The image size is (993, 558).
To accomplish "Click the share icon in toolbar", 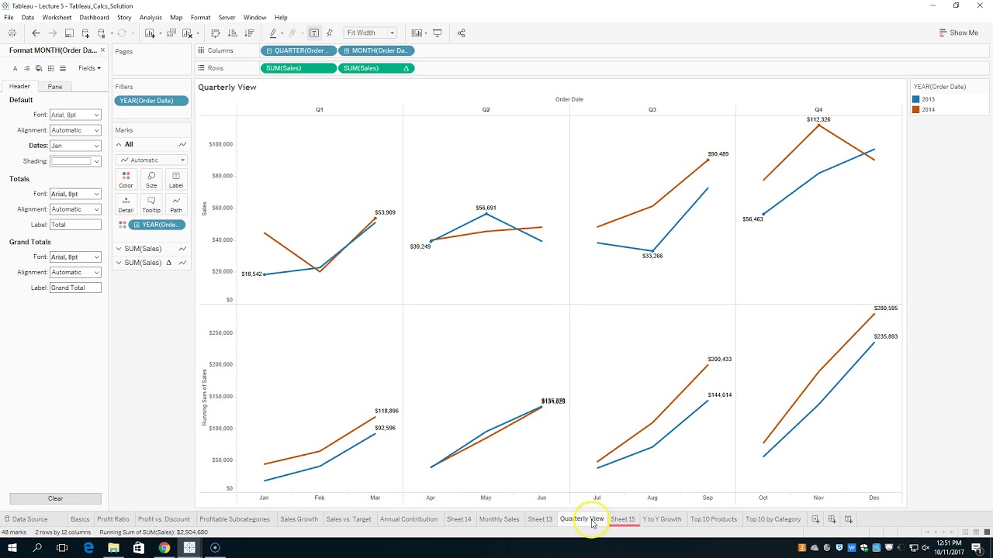I will click(462, 33).
